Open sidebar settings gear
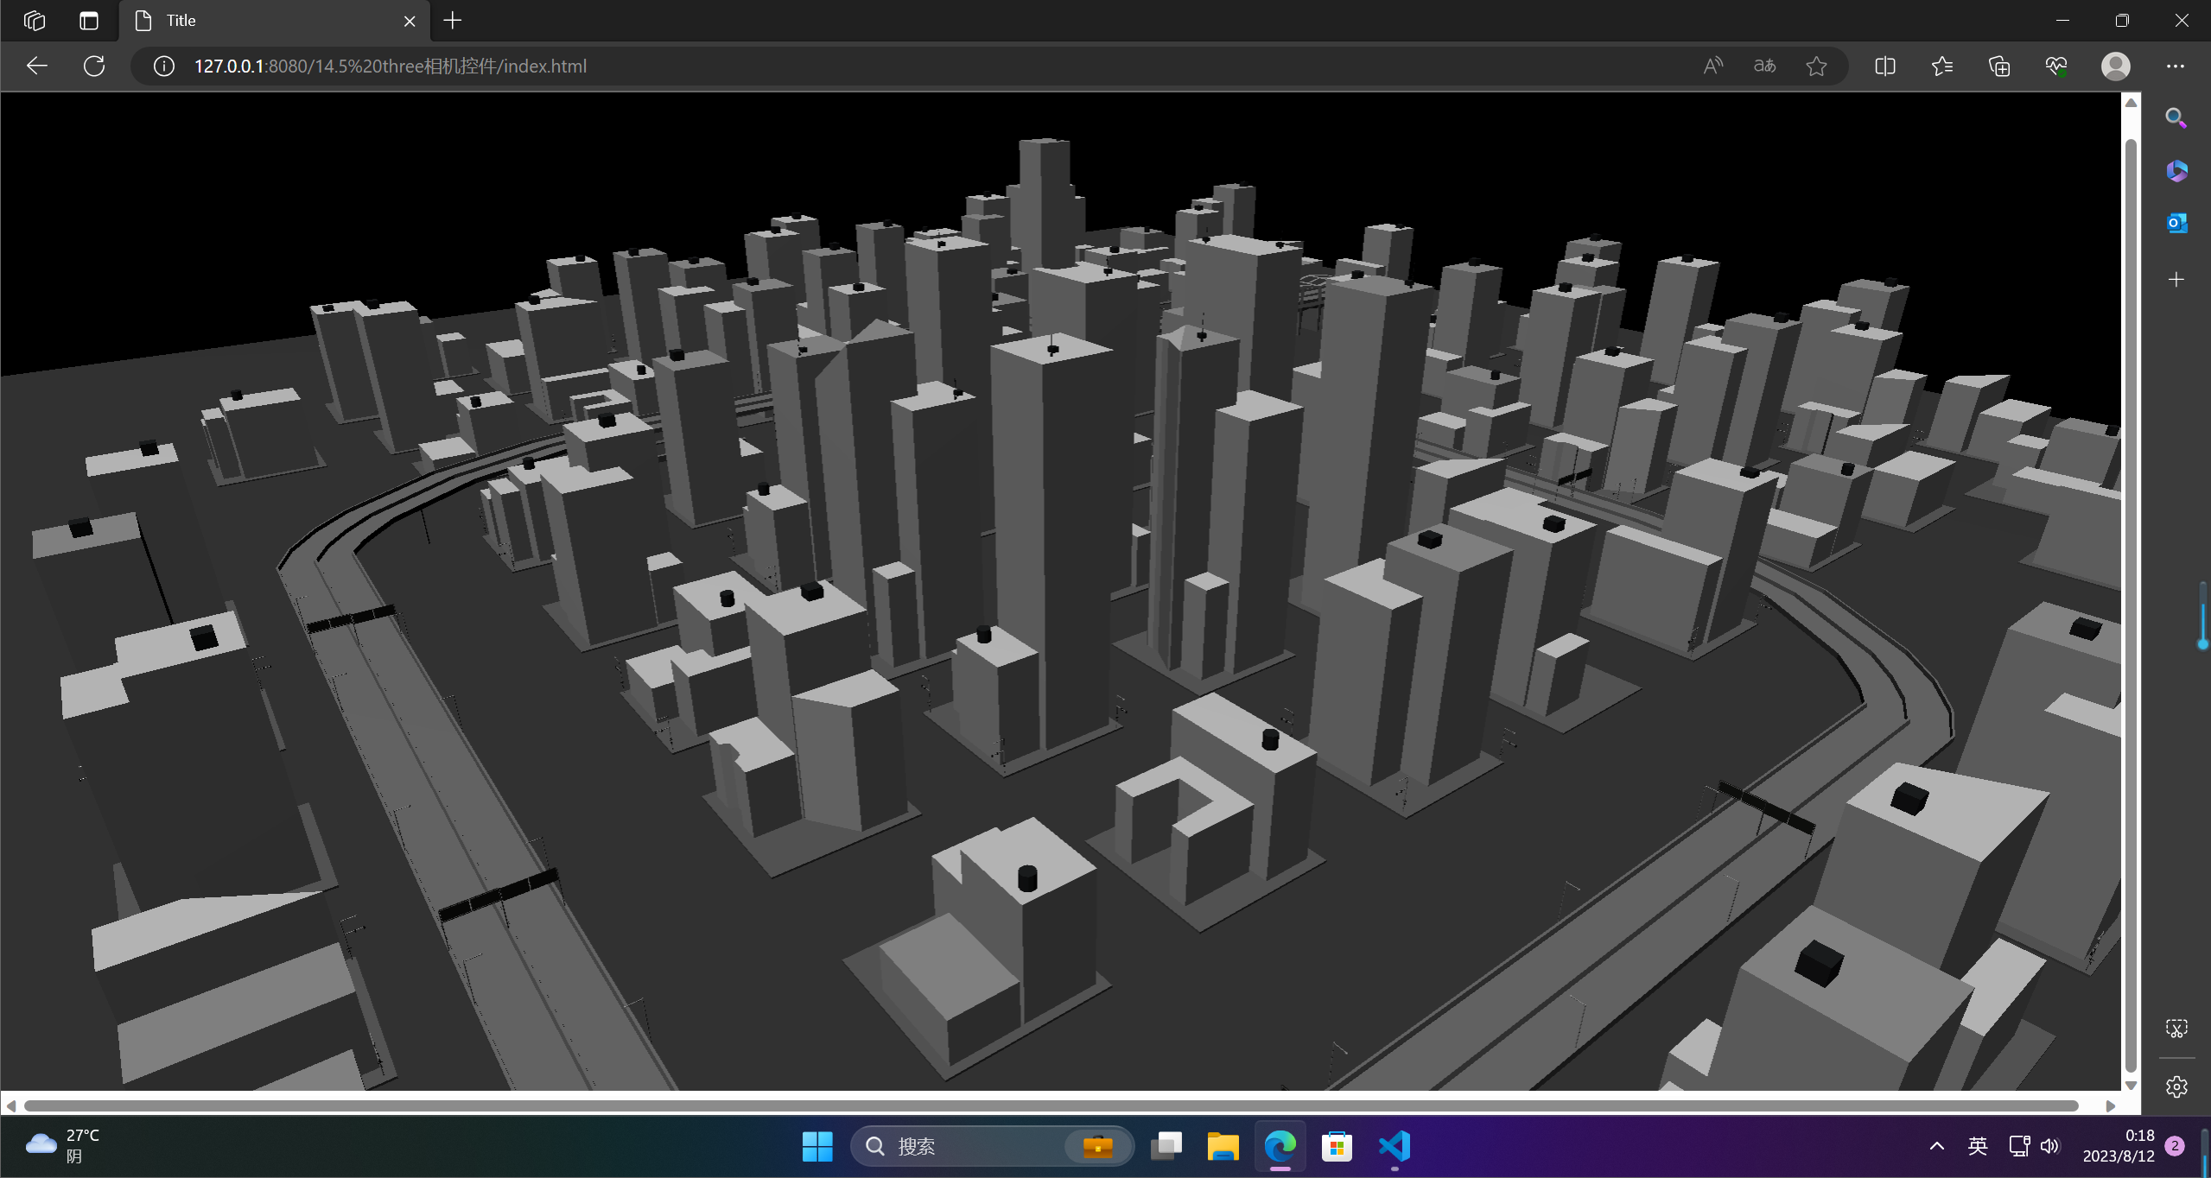 pyautogui.click(x=2176, y=1086)
